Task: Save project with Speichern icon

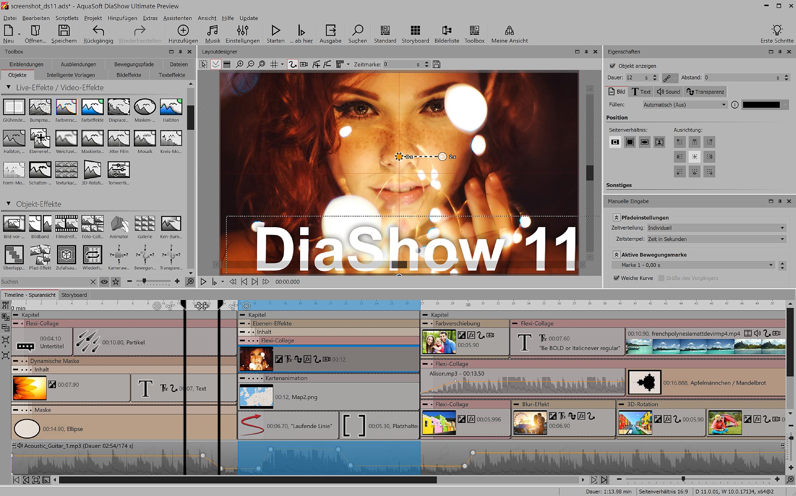Action: click(x=64, y=31)
